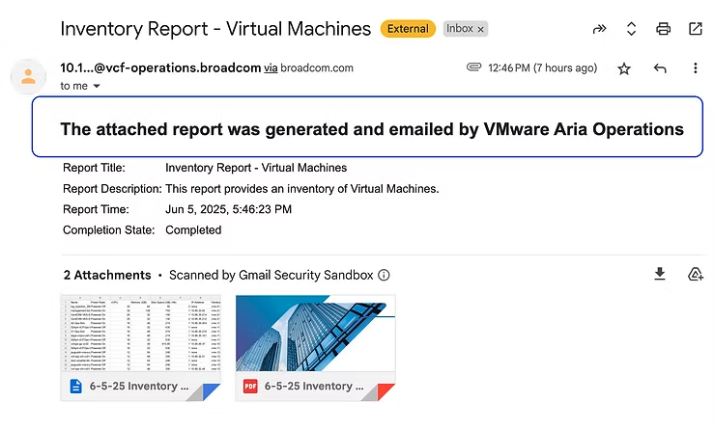Click the forward-all double arrow icon
Viewport: 714px width, 429px height.
599,29
